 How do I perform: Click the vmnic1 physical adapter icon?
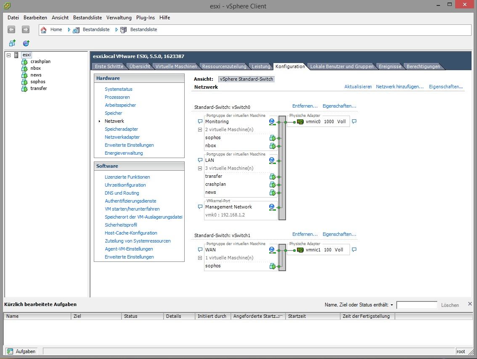[x=300, y=250]
